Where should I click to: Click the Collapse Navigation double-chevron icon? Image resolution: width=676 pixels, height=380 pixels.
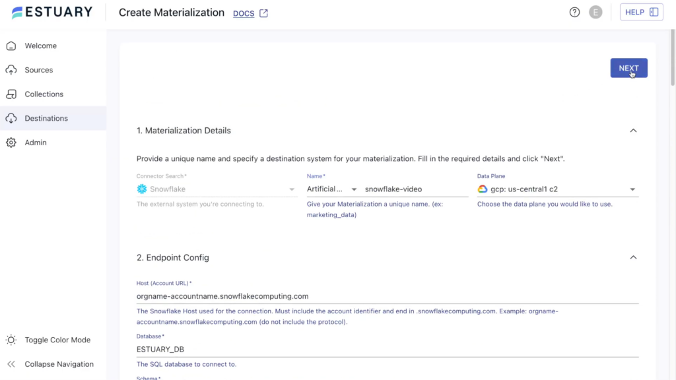point(11,364)
